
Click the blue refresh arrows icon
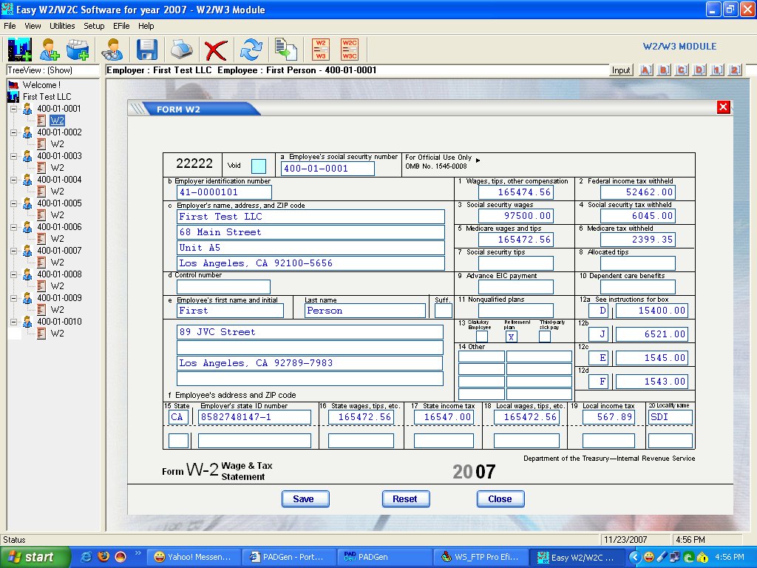(252, 50)
